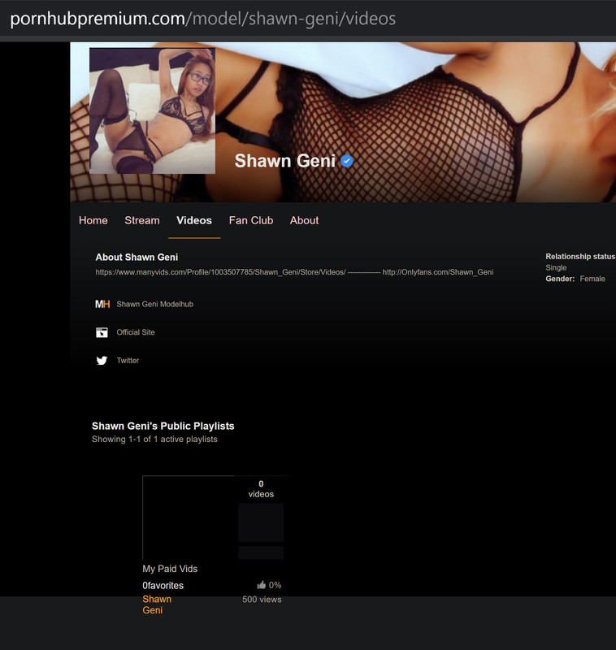Click the Gender: Female text

575,279
